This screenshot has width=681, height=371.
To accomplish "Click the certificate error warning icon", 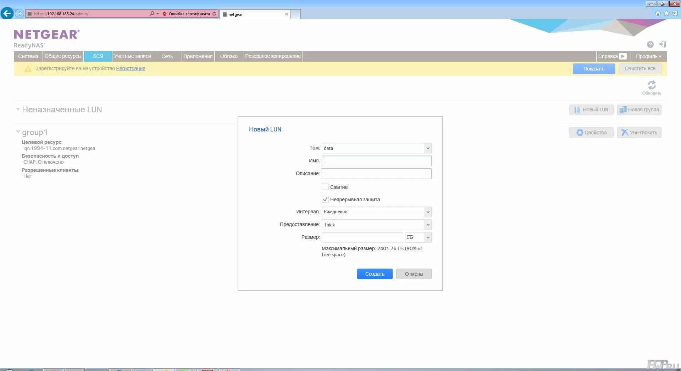I will click(x=165, y=14).
